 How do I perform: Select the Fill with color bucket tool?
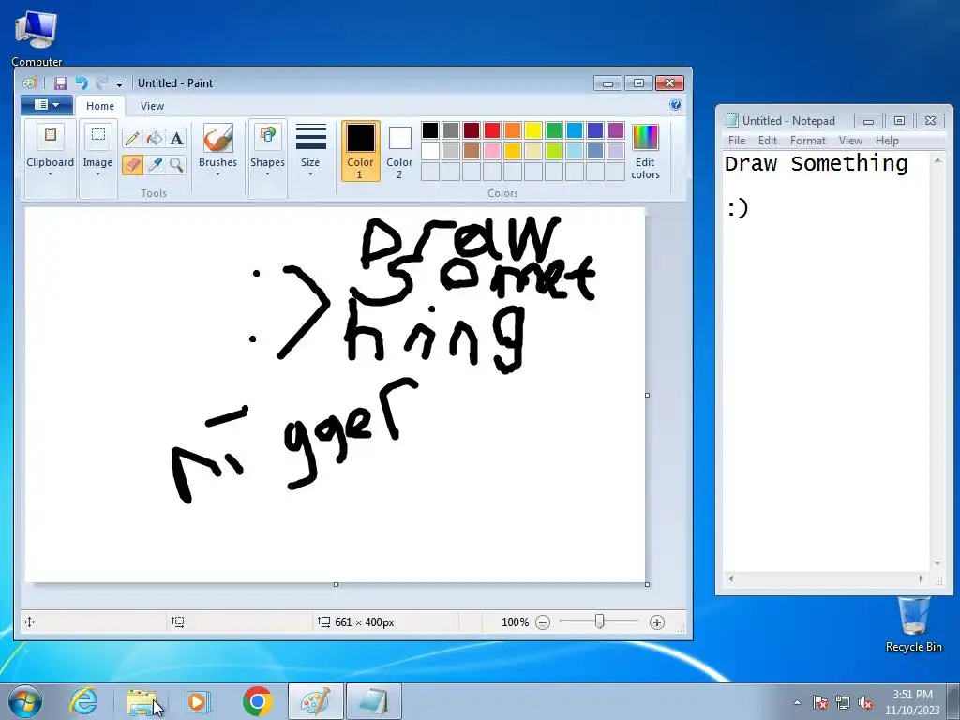pos(155,138)
